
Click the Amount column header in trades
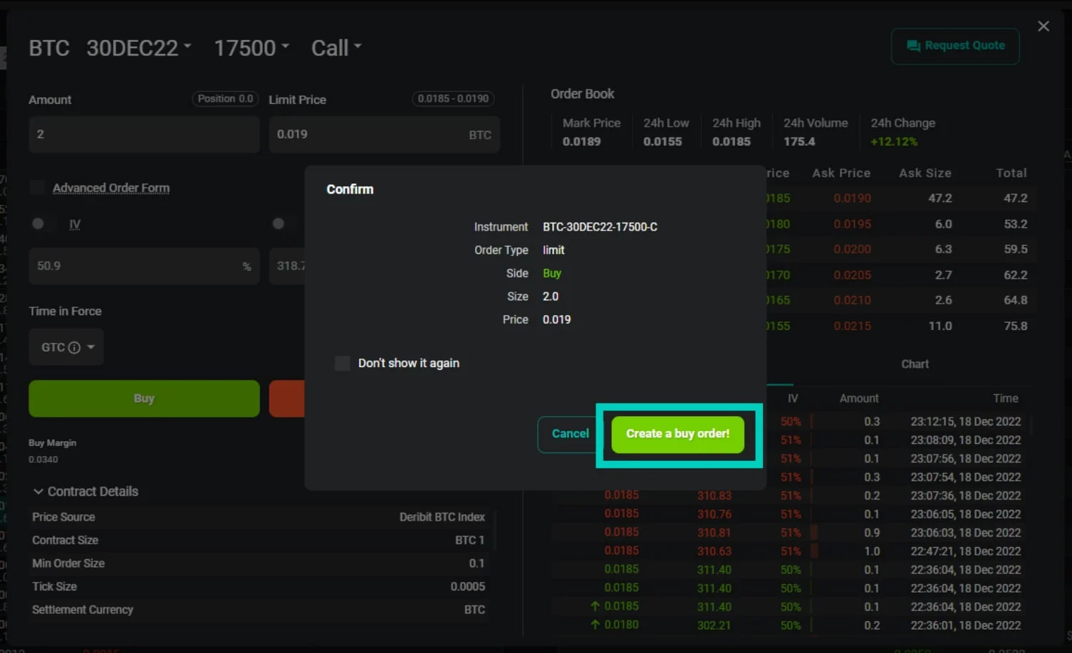[859, 398]
